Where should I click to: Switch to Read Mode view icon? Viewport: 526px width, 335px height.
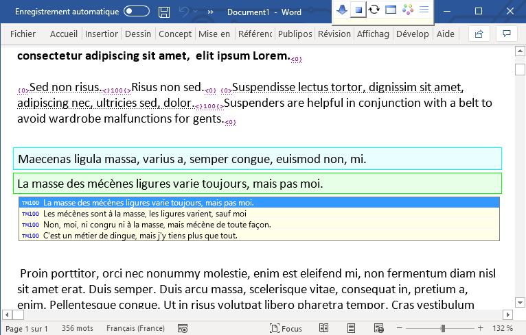[323, 328]
